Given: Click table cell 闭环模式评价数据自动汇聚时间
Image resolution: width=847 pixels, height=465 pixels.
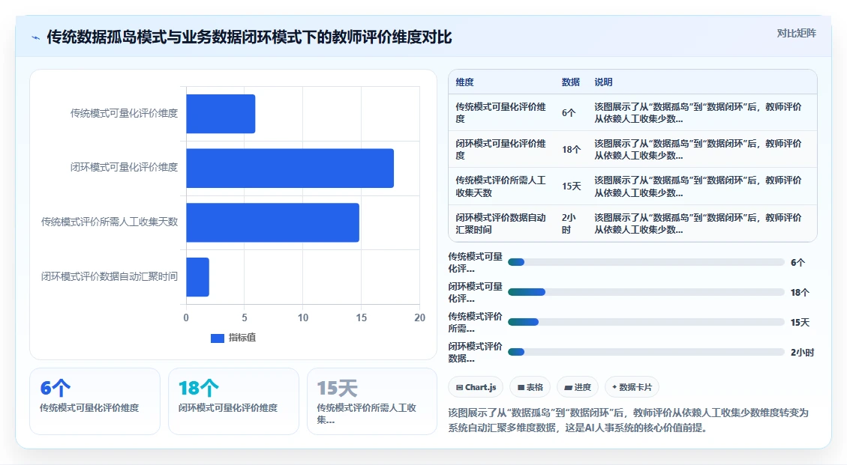Looking at the screenshot, I should pyautogui.click(x=500, y=223).
